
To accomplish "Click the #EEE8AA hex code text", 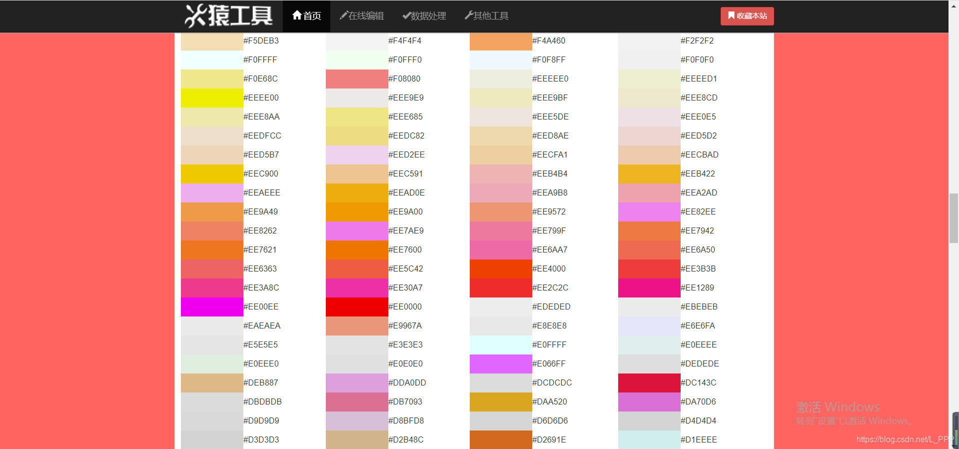I will pyautogui.click(x=261, y=117).
